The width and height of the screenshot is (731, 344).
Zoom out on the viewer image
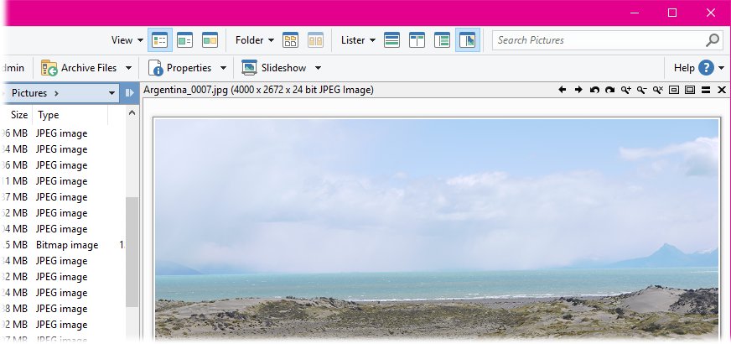(642, 90)
